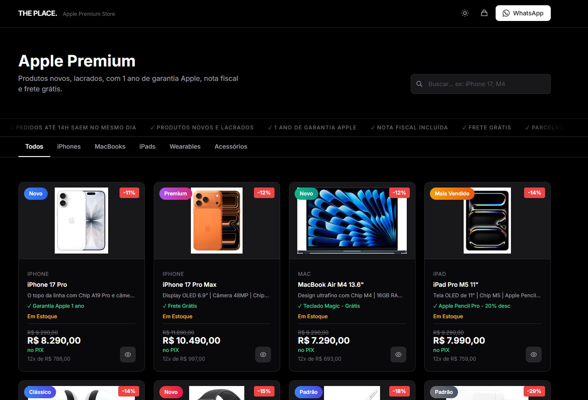
Task: Select the Todos category tab
Action: coord(34,146)
